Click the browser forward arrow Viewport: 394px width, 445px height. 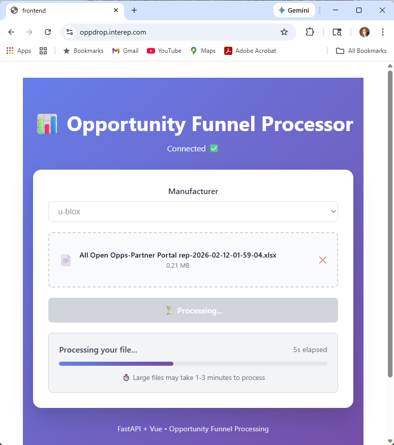coord(29,32)
